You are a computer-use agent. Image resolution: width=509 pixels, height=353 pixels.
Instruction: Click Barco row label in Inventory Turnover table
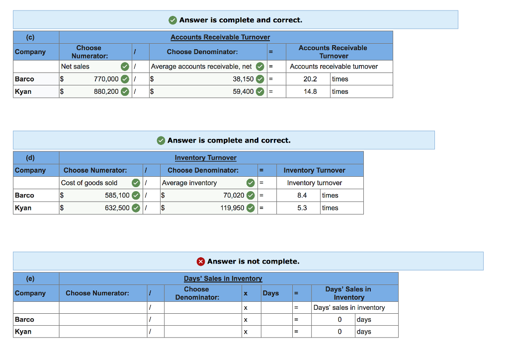pos(24,196)
